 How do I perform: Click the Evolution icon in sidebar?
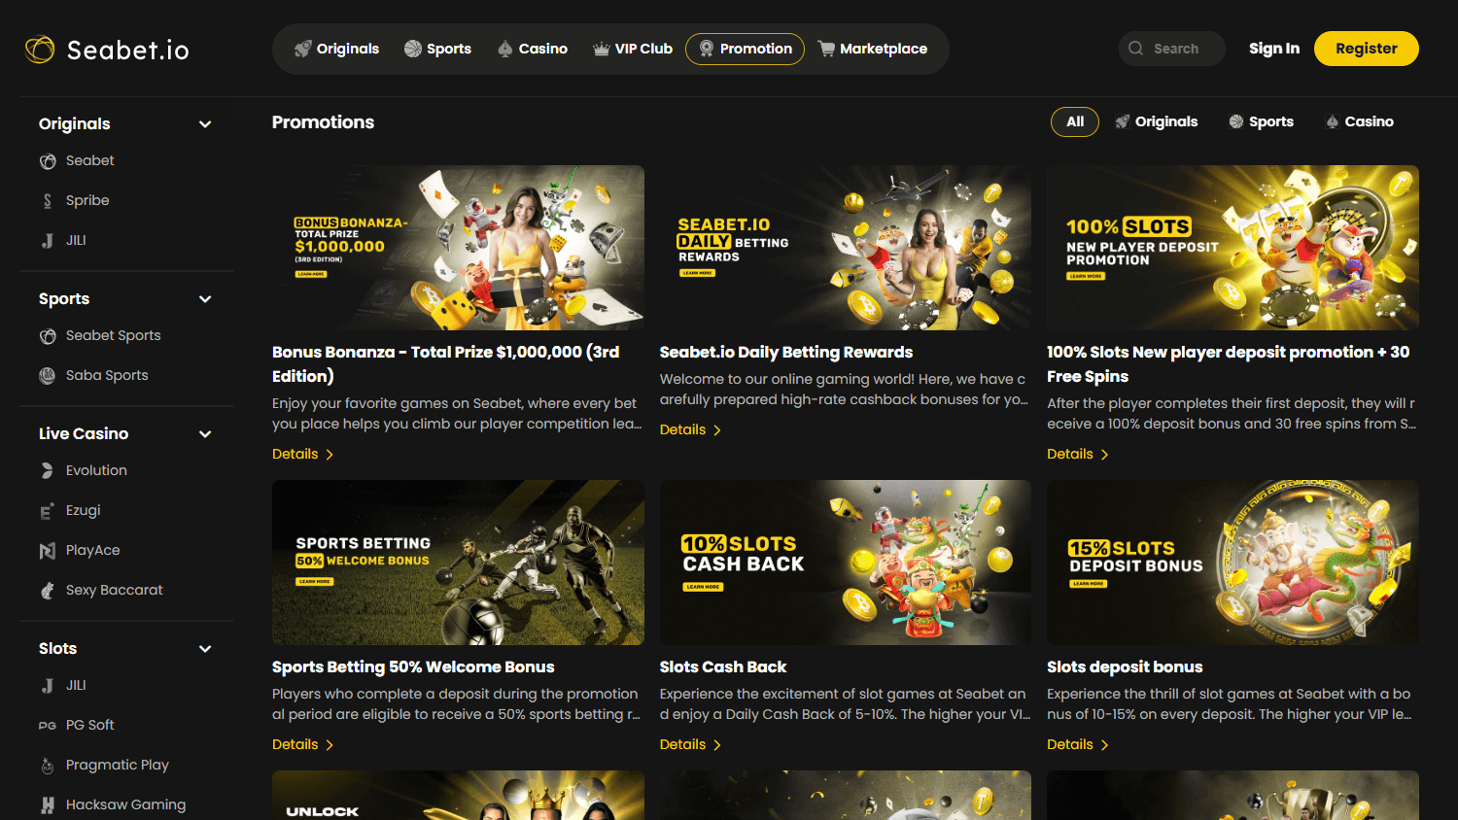47,471
